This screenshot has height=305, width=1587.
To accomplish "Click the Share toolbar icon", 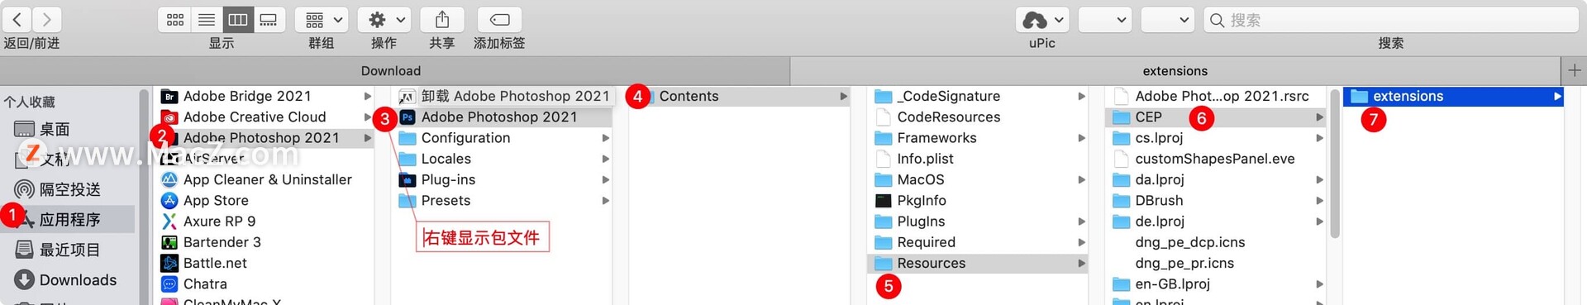I will pos(442,19).
